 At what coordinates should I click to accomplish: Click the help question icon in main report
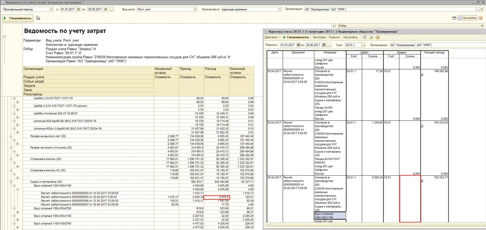point(481,18)
